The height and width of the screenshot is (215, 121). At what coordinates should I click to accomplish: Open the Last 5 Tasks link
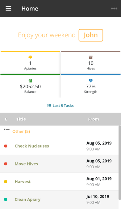[x=63, y=106]
